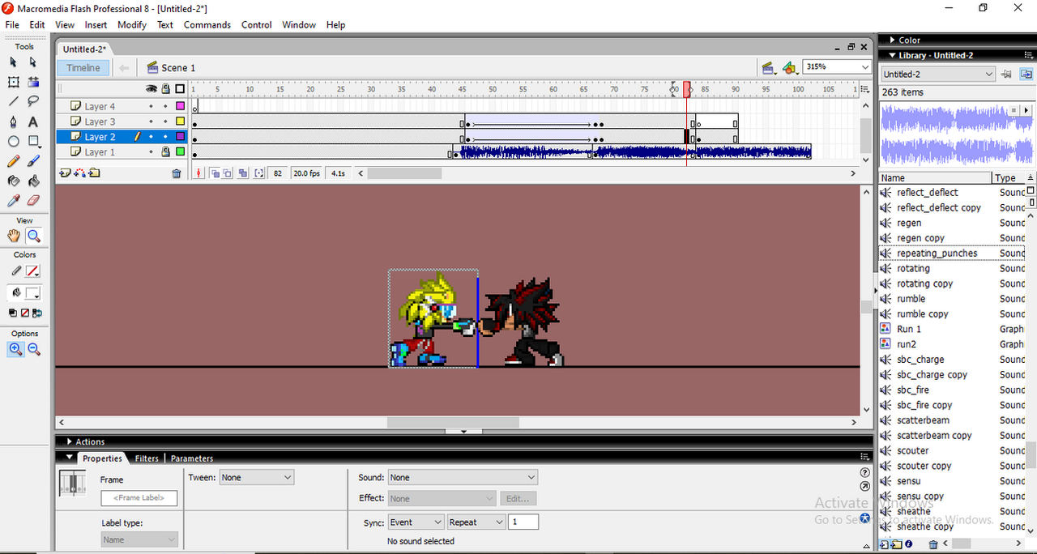Image resolution: width=1037 pixels, height=554 pixels.
Task: Toggle Onion Skin Outlines button
Action: pyautogui.click(x=228, y=173)
